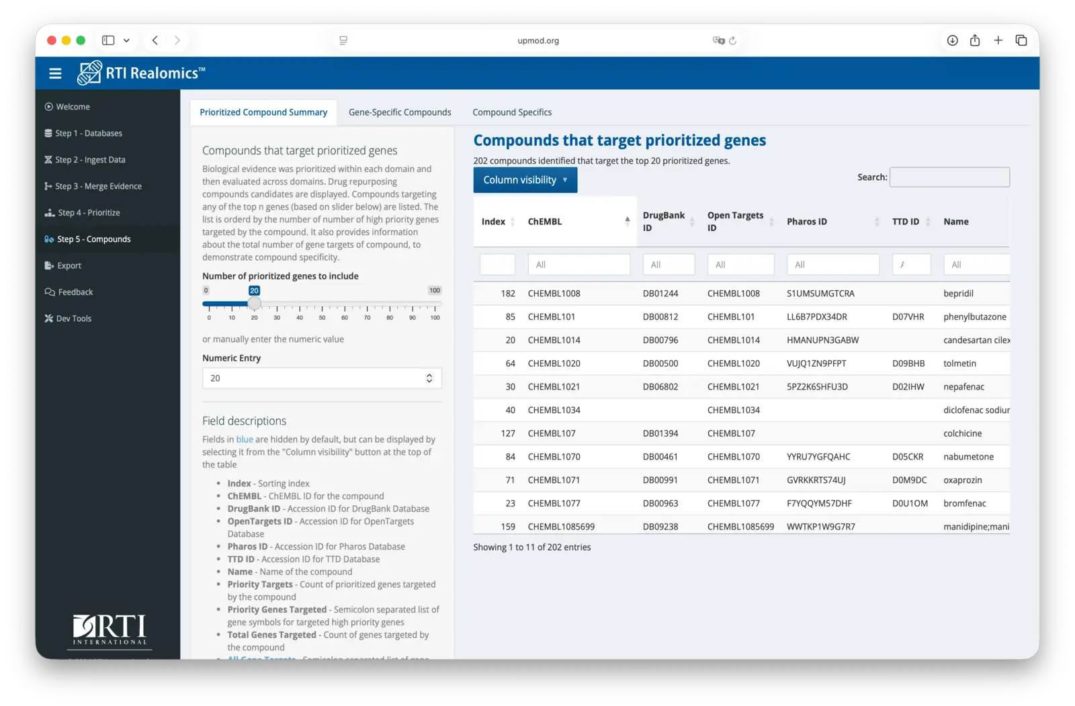Click the sort arrows on Pharos ID column
The image size is (1075, 706).
(x=877, y=221)
